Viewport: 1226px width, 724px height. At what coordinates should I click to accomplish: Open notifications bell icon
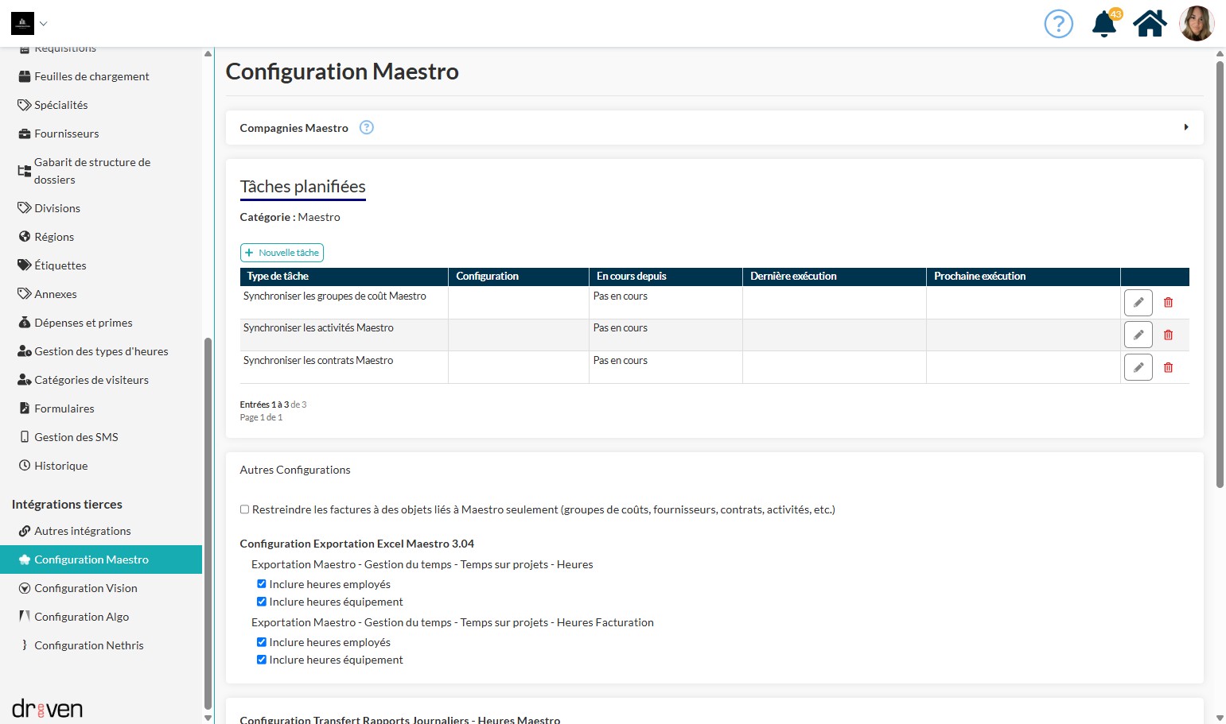[1104, 24]
